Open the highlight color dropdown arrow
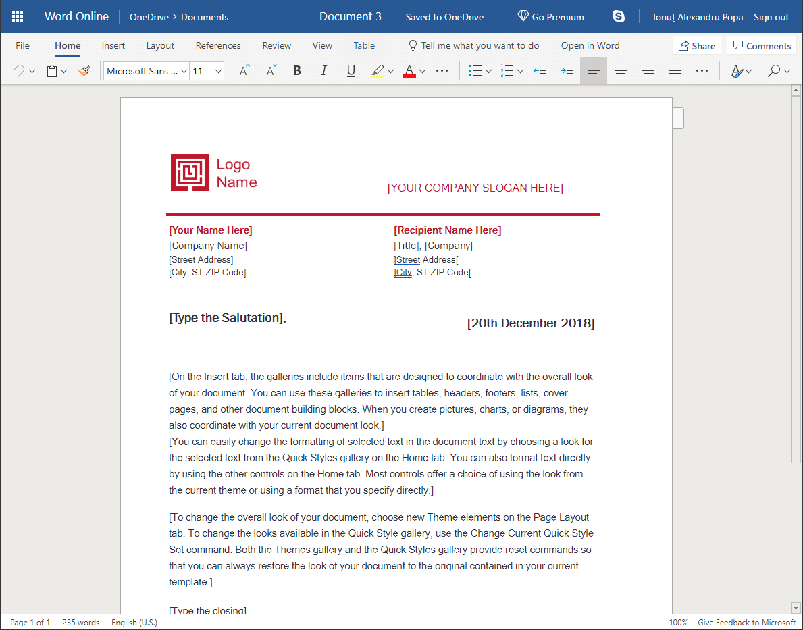Image resolution: width=803 pixels, height=630 pixels. [391, 71]
